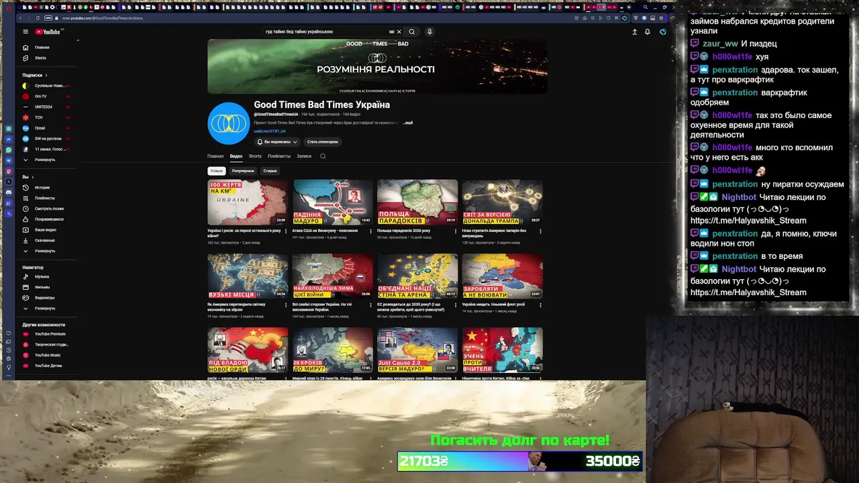The width and height of the screenshot is (859, 483).
Task: Open WhatsApp in the browser side panel
Action: (x=9, y=150)
